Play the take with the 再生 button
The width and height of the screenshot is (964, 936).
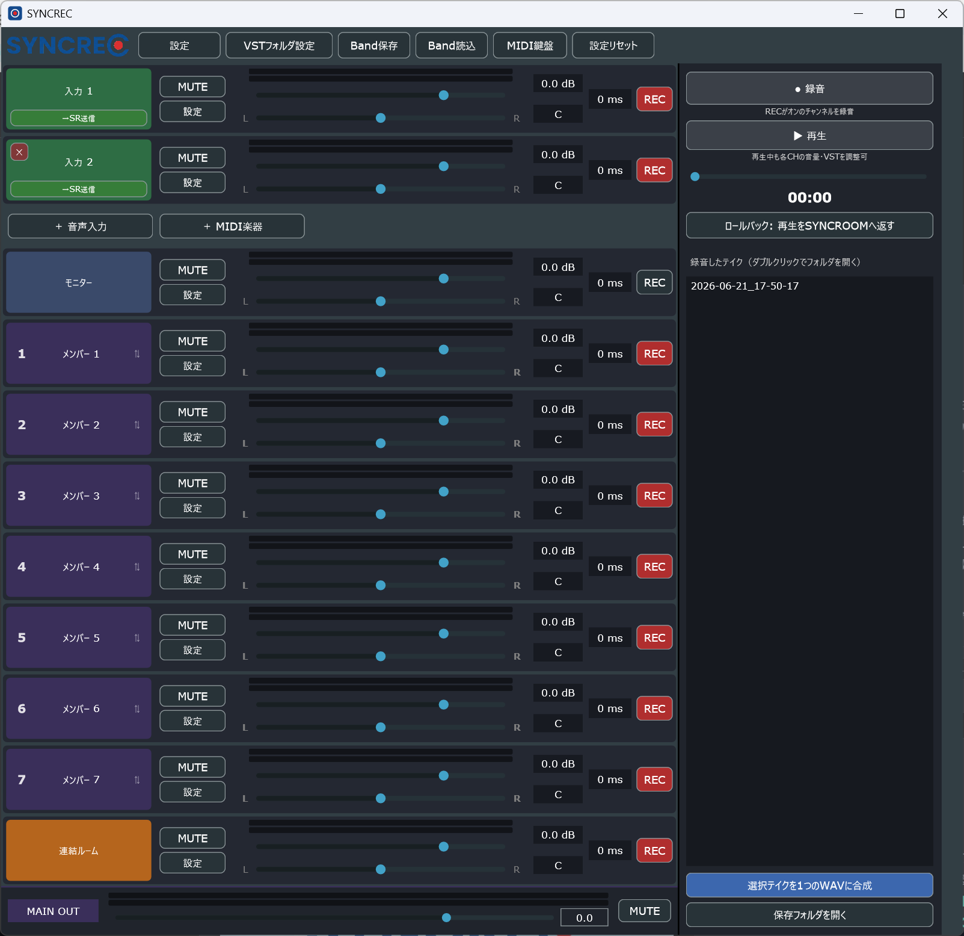pyautogui.click(x=809, y=135)
